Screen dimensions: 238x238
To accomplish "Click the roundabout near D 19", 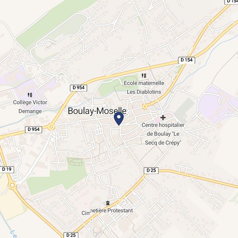I will [12, 185].
